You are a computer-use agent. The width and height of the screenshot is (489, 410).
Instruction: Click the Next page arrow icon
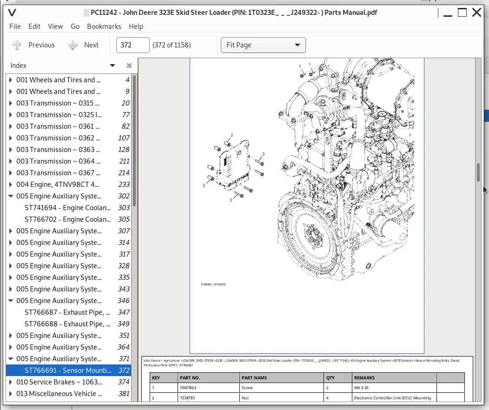point(73,45)
